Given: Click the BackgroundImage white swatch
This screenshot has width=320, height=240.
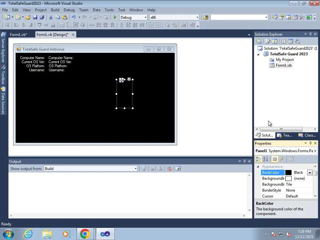Looking at the screenshot, I should click(288, 178).
